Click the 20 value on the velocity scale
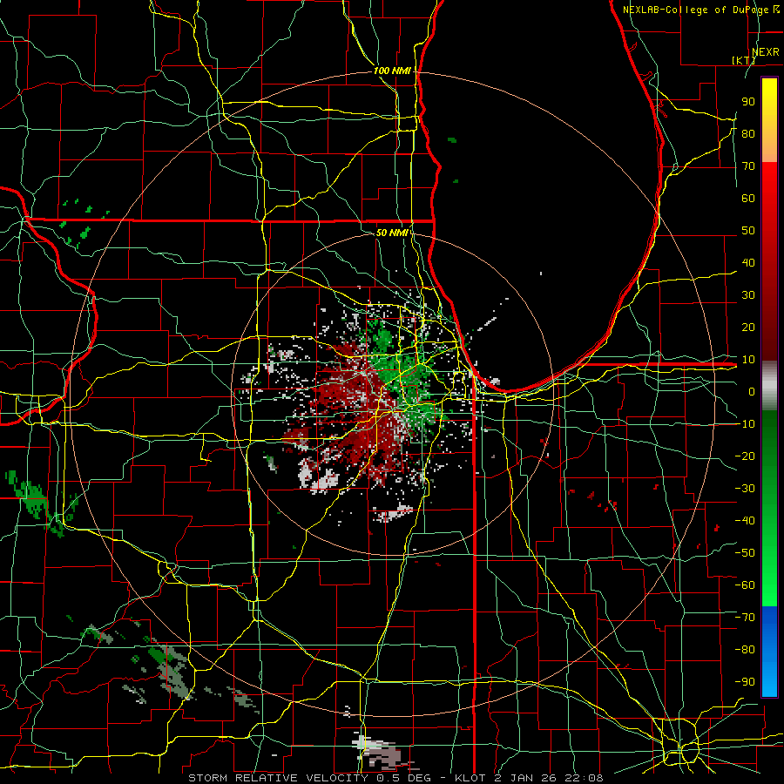The image size is (784, 784). click(748, 328)
